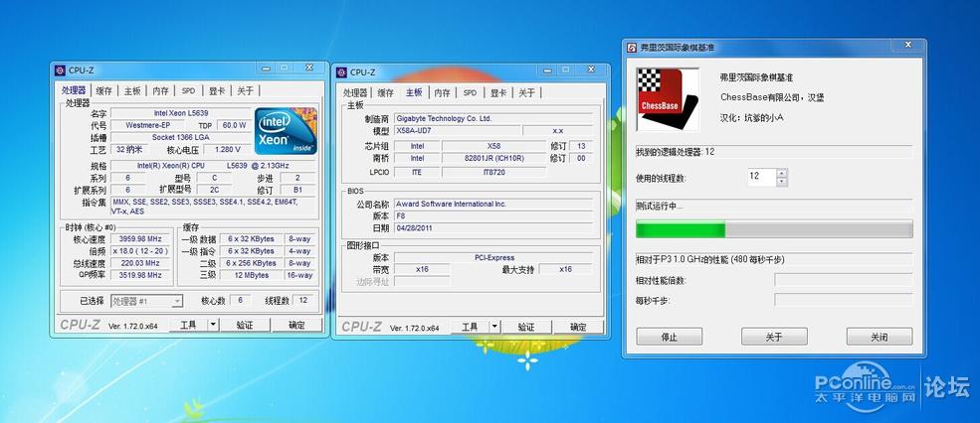This screenshot has width=980, height=423.
Task: Click the LPCIO value IT8720
Action: pos(493,172)
